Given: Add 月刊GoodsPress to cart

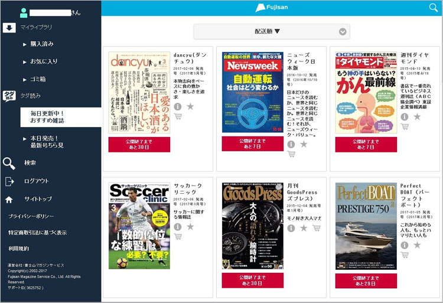Looking at the screenshot, I should (x=317, y=228).
